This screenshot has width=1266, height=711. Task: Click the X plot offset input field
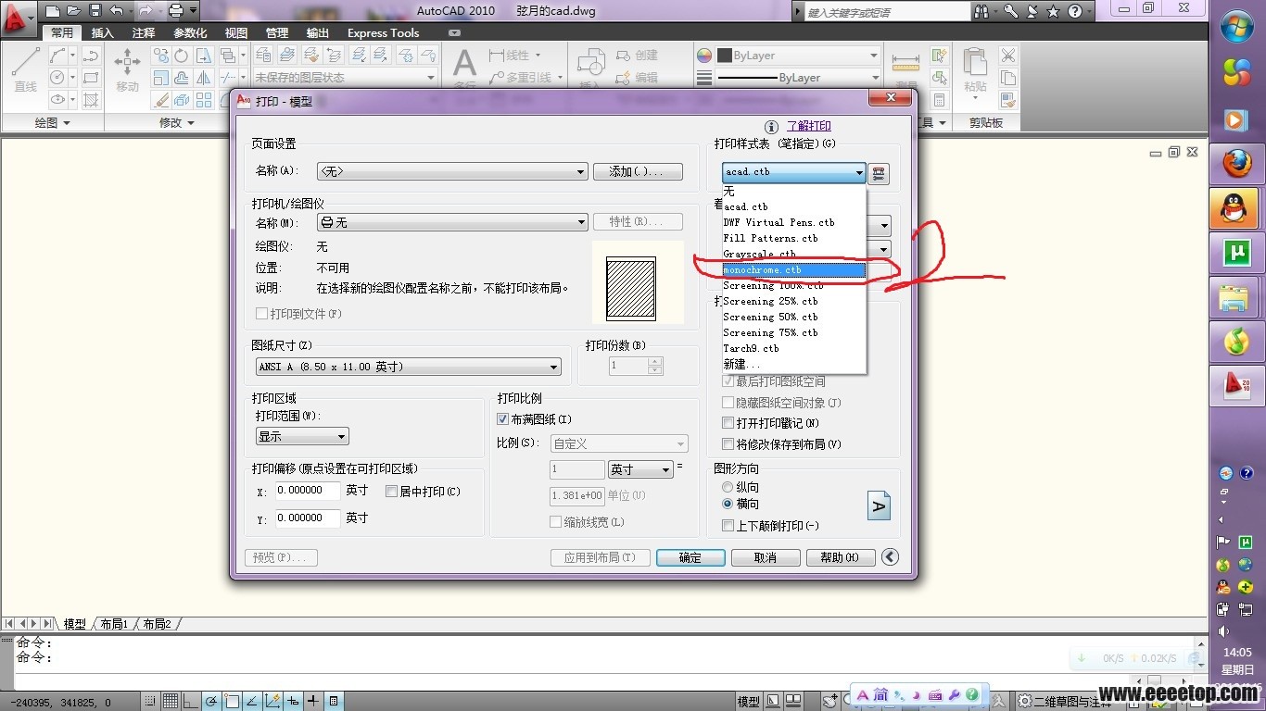point(308,491)
